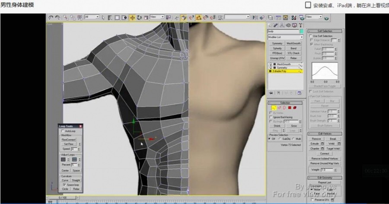Image resolution: width=389 pixels, height=204 pixels.
Task: Open the Hierarchy command panel tab
Action: click(x=282, y=25)
